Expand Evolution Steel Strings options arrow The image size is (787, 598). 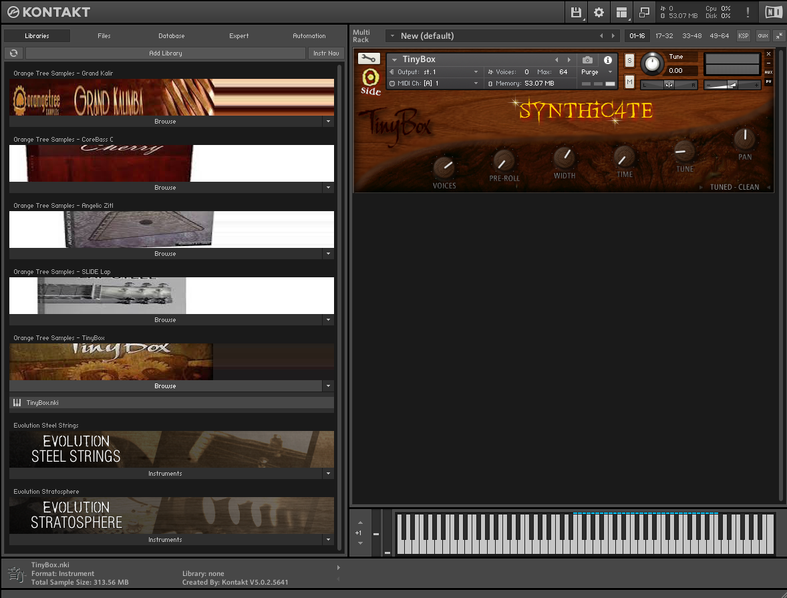tap(328, 474)
